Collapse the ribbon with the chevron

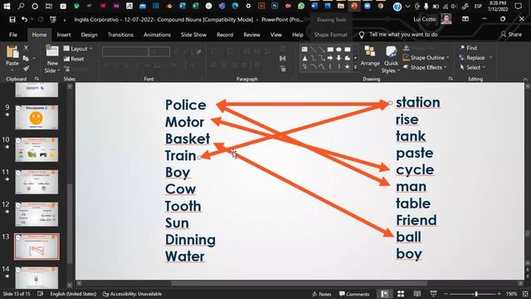pyautogui.click(x=525, y=79)
